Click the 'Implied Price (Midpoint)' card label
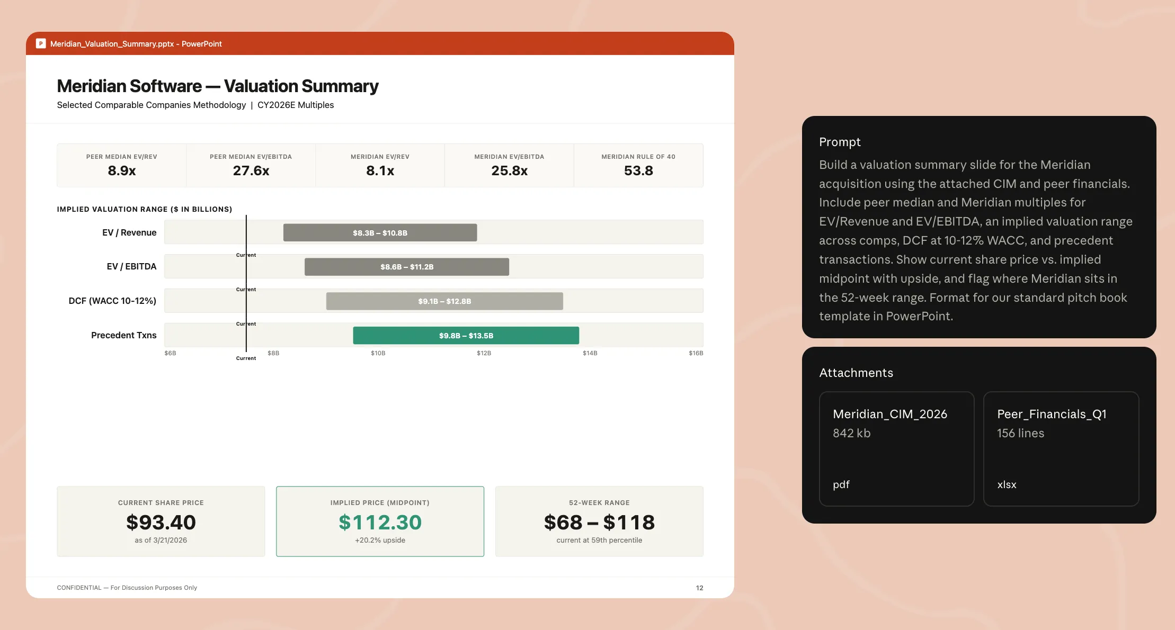 click(380, 503)
